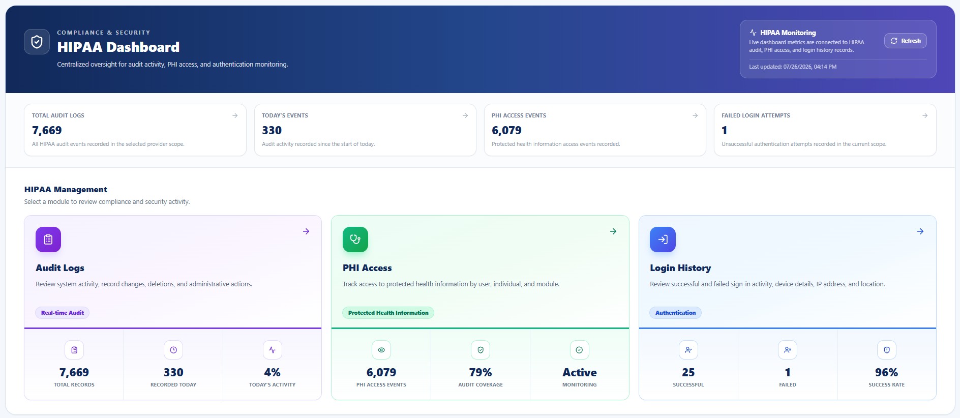Click the 7,669 Total Records value
This screenshot has width=960, height=418.
(74, 372)
